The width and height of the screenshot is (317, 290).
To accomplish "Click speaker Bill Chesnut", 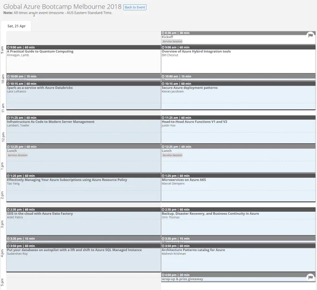I will click(170, 55).
